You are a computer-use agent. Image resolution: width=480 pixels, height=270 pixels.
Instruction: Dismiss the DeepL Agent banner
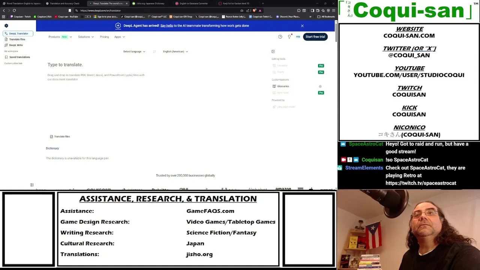point(302,26)
